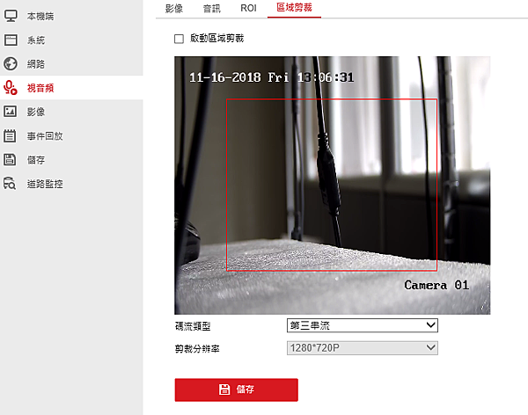
Task: Enable the 啟動區域剪裁 checkbox
Action: [179, 39]
